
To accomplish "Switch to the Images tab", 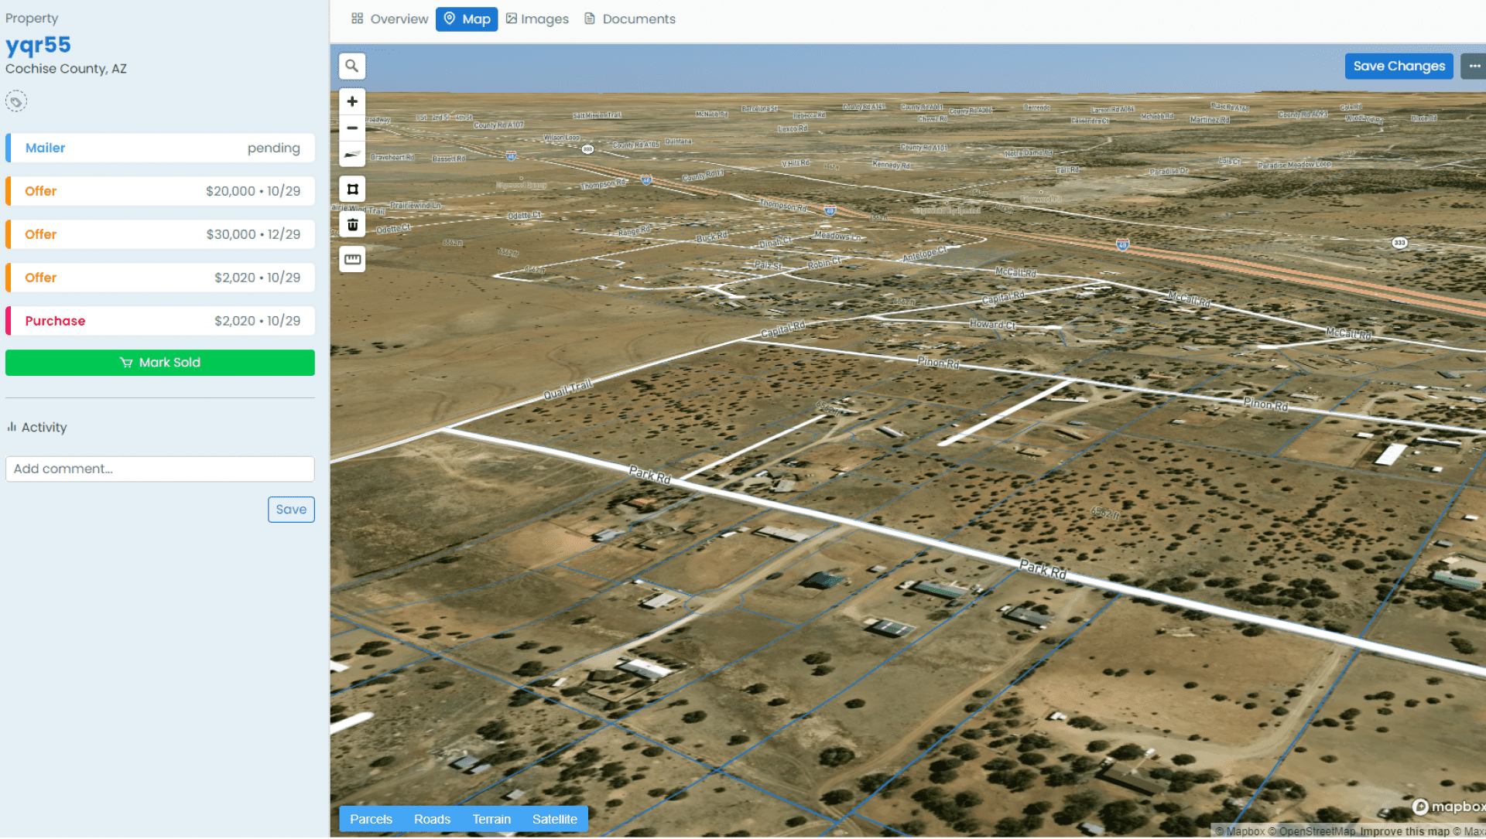I will tap(537, 19).
